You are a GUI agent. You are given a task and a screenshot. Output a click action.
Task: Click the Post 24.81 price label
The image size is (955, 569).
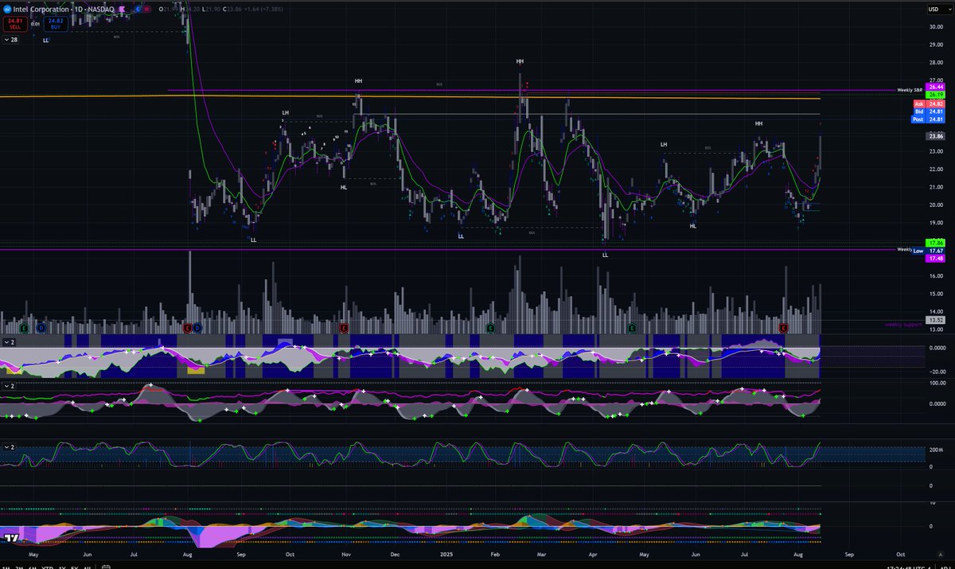(927, 119)
